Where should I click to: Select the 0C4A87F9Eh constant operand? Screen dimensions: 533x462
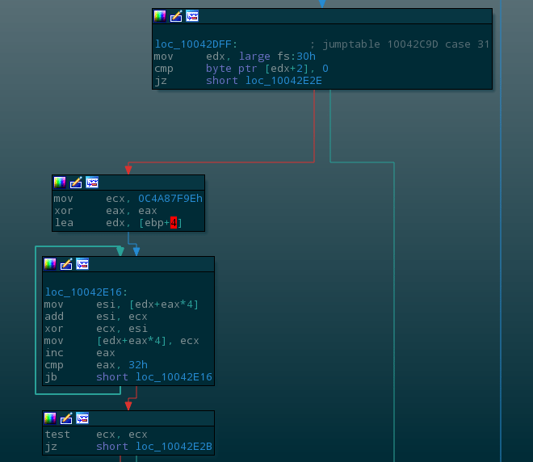pos(170,199)
